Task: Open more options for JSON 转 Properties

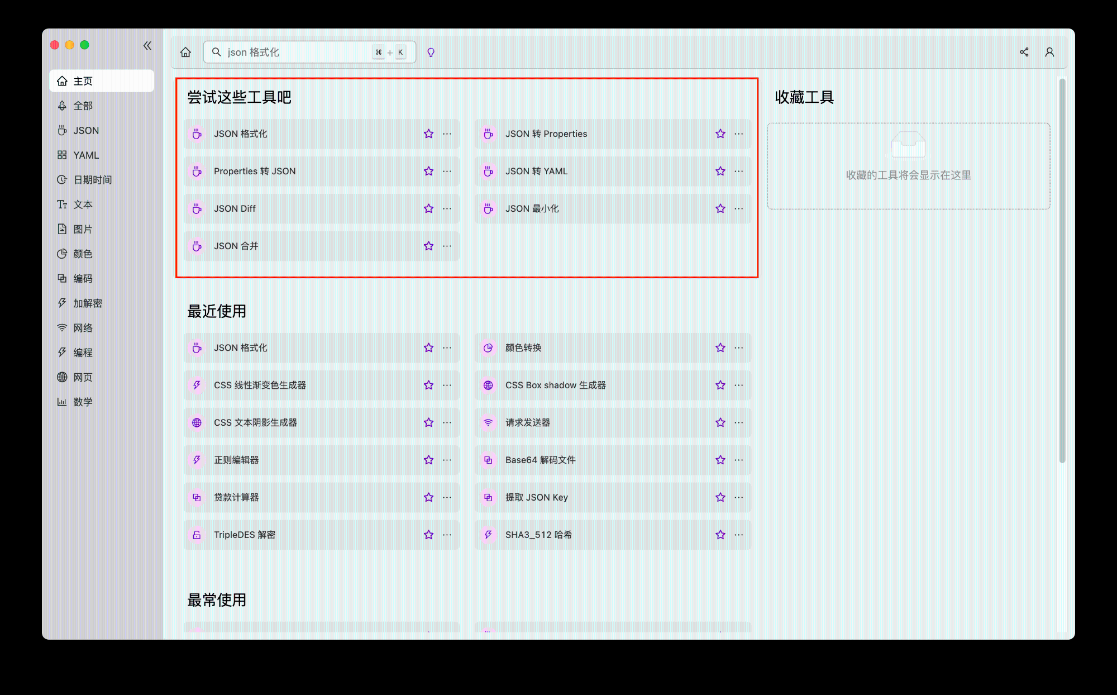Action: click(x=739, y=134)
